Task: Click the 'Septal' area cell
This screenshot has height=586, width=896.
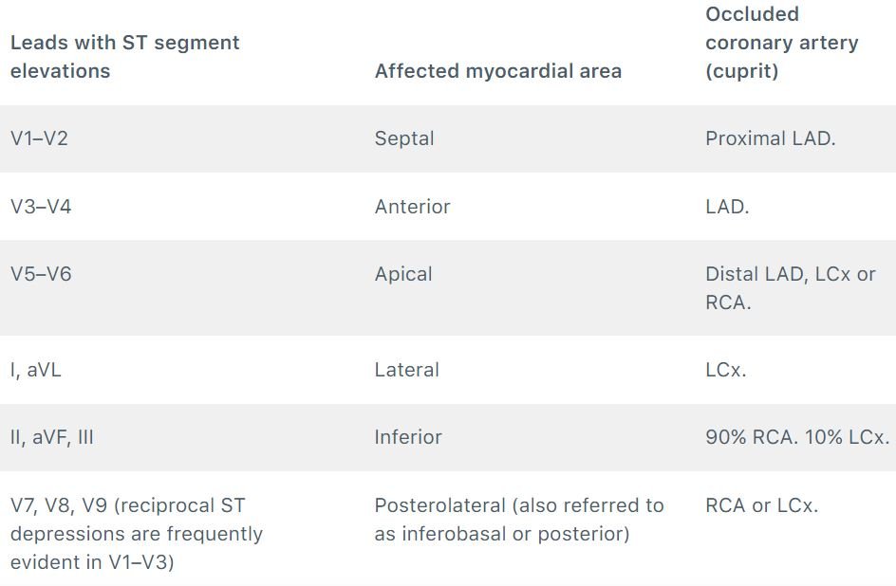Action: (404, 138)
